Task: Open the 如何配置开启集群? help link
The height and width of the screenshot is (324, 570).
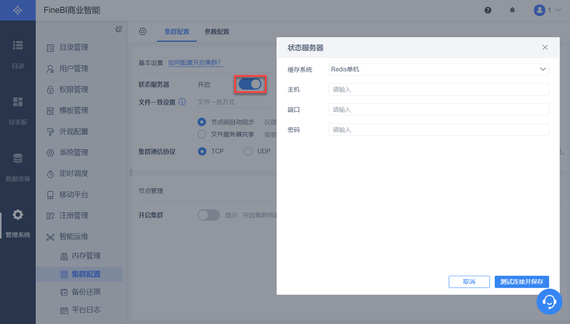Action: point(195,63)
